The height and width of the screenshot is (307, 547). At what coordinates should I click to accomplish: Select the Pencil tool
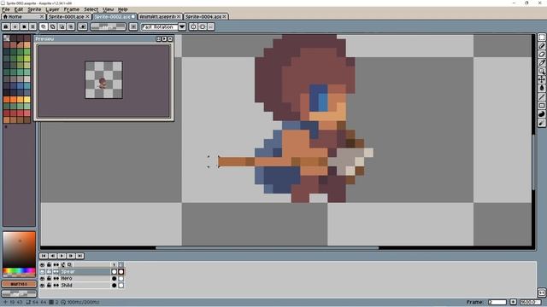[541, 45]
